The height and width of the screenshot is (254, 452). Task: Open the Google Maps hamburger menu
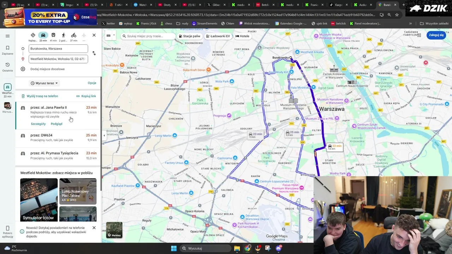click(7, 36)
